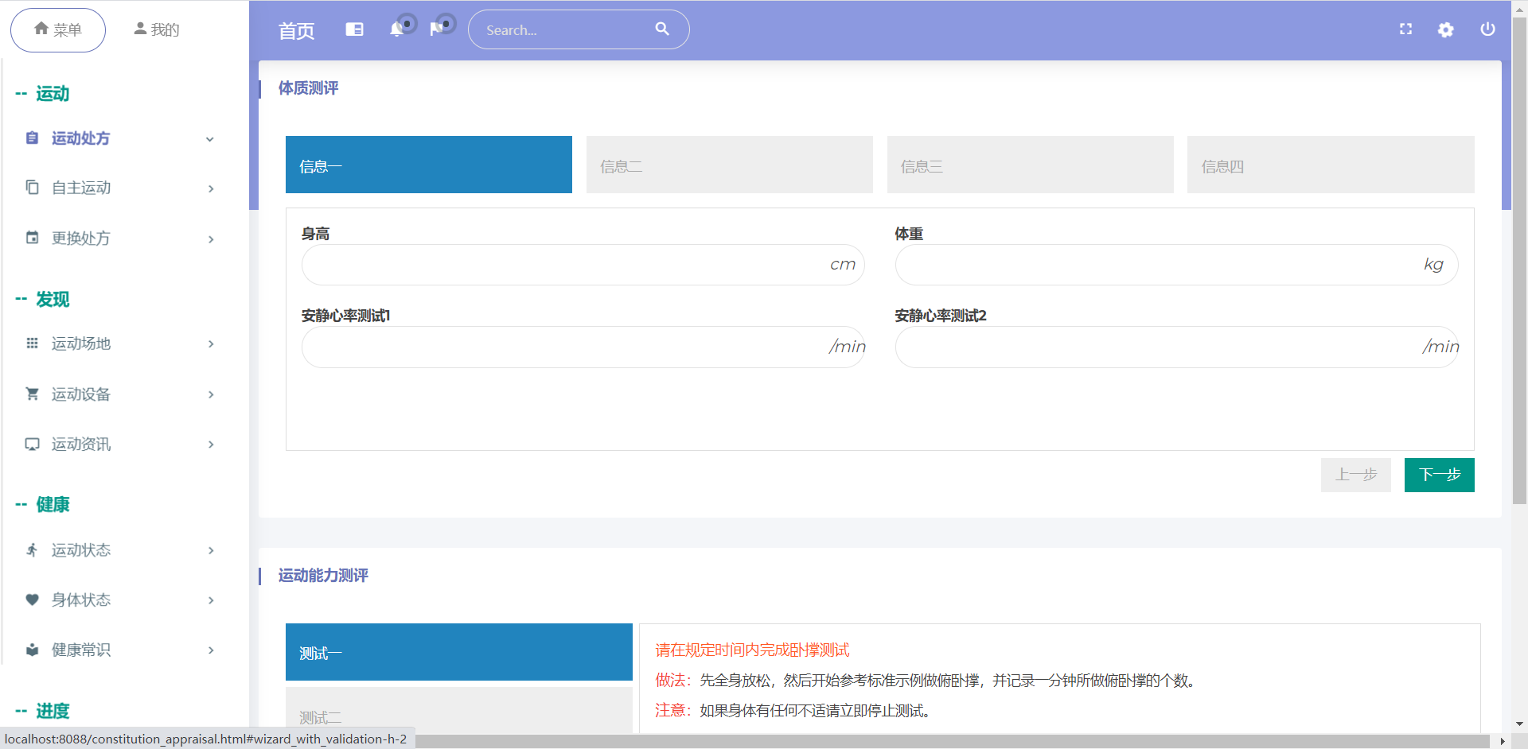Viewport: 1528px width, 749px height.
Task: Open the flag messages icon
Action: click(x=436, y=29)
